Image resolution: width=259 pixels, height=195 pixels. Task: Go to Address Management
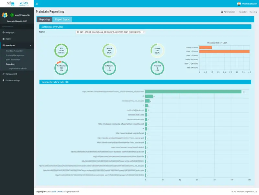click(x=15, y=55)
